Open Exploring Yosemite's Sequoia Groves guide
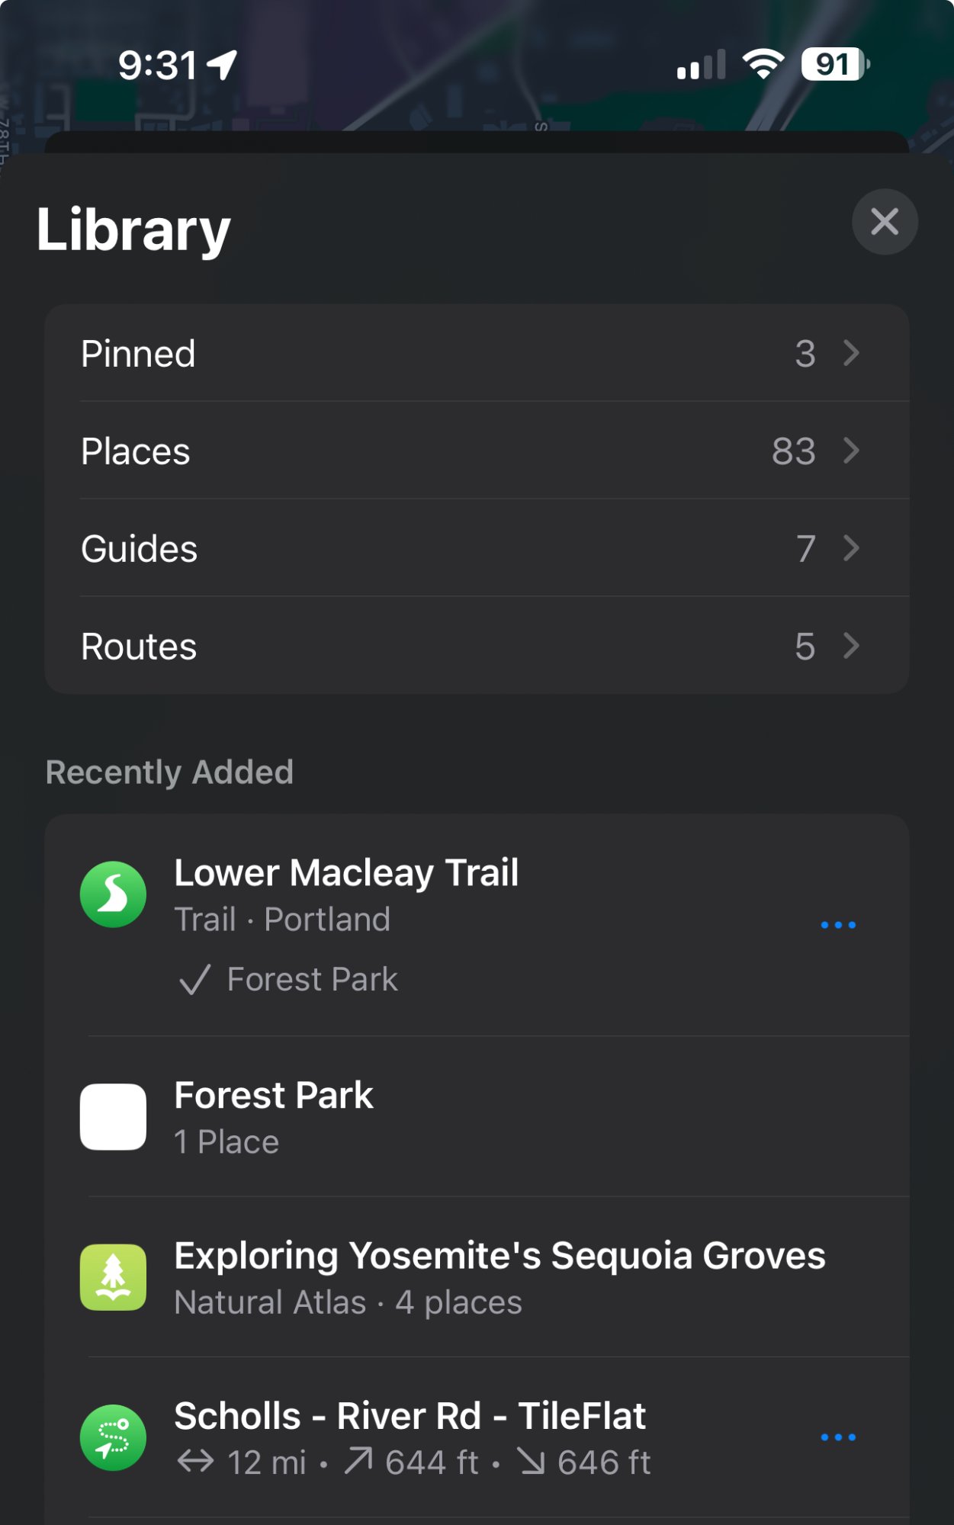Viewport: 954px width, 1525px height. click(499, 1277)
